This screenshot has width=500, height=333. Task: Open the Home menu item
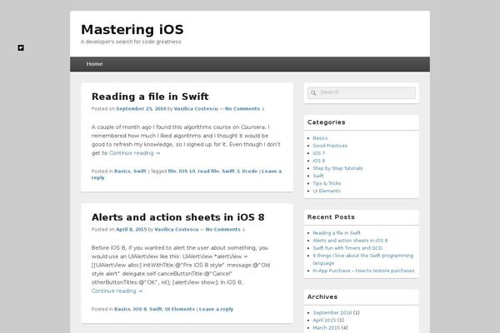click(x=94, y=64)
